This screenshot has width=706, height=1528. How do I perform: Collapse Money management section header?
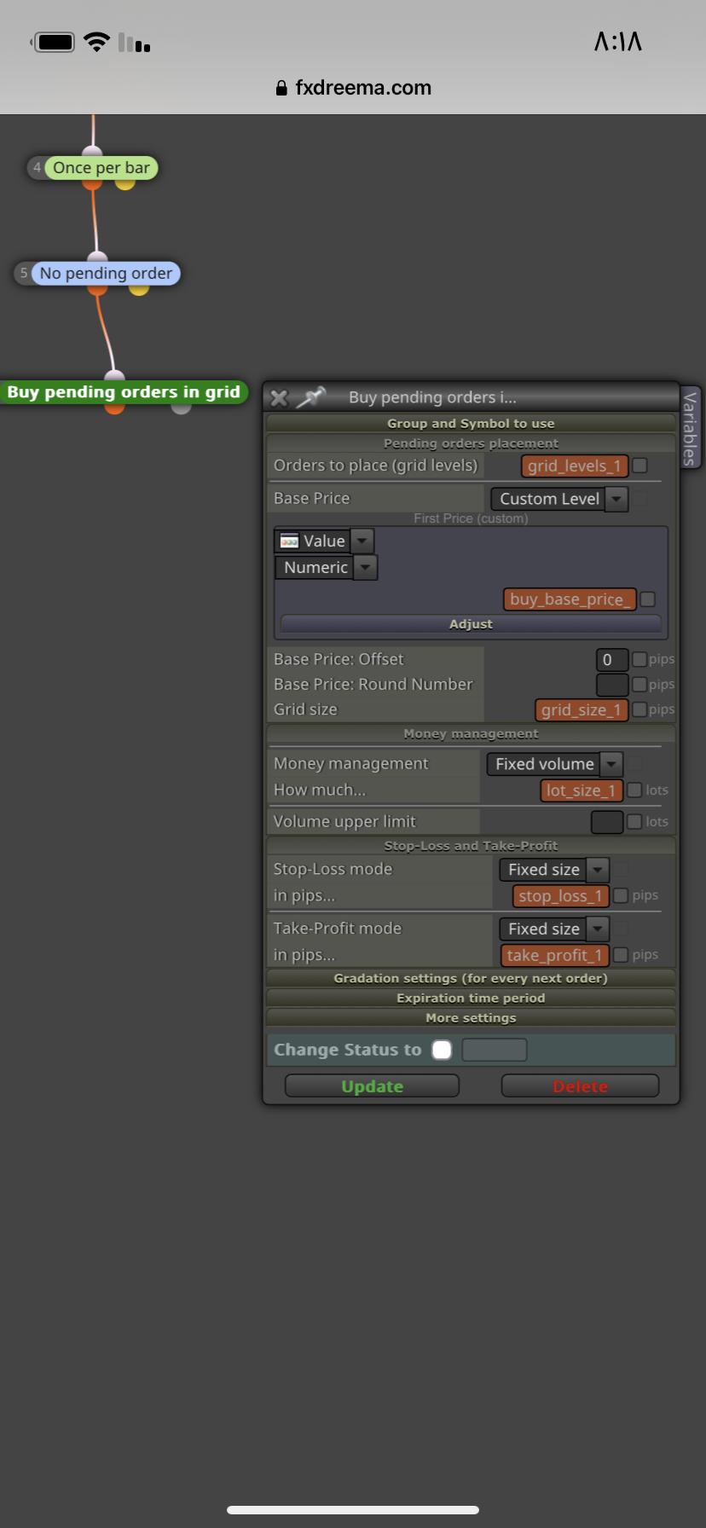[x=471, y=733]
